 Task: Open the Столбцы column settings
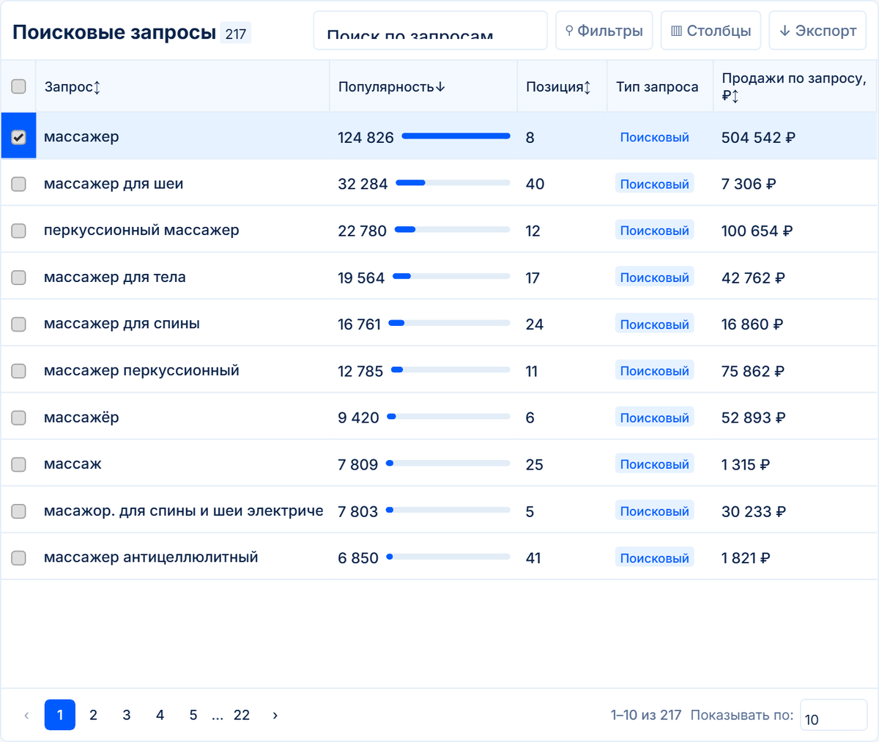click(x=711, y=31)
